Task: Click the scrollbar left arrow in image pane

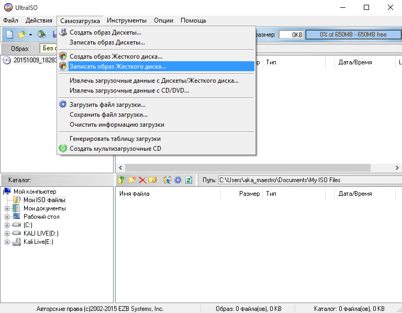Action: point(120,167)
